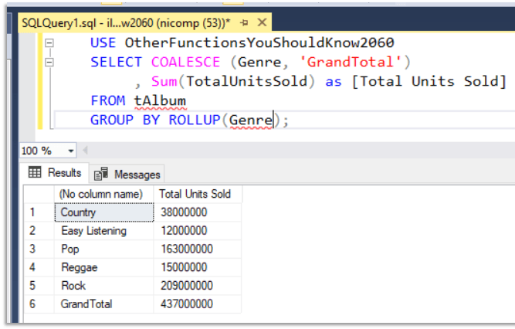This screenshot has height=329, width=515.
Task: Place cursor on tAlbum in query editor
Action: [160, 101]
